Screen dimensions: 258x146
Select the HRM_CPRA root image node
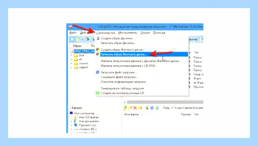[84, 51]
